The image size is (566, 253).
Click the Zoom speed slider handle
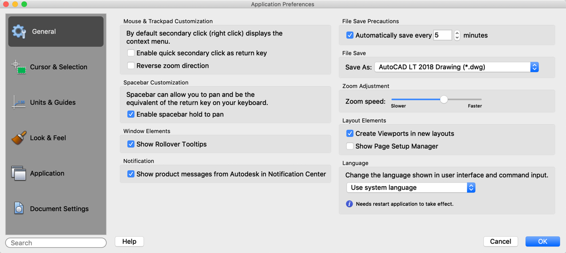point(444,99)
